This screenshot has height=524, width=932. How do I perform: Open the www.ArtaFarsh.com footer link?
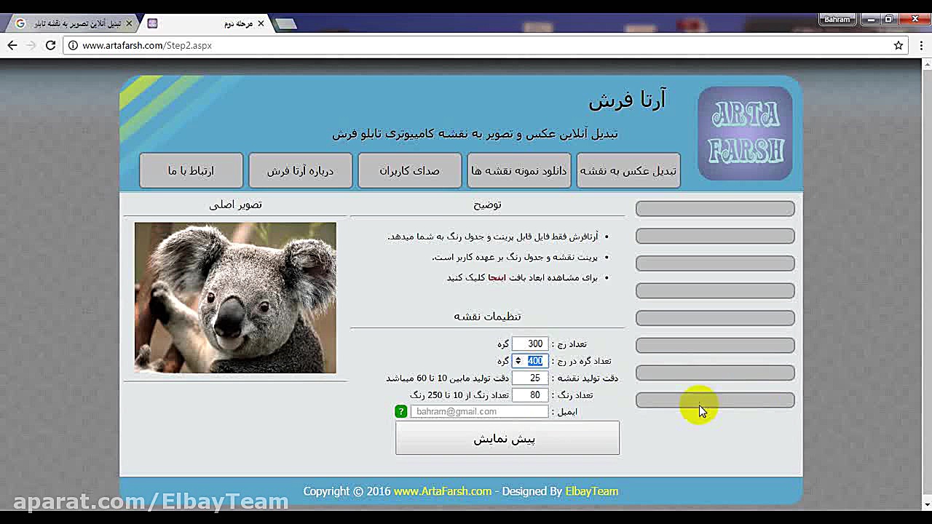tap(443, 491)
